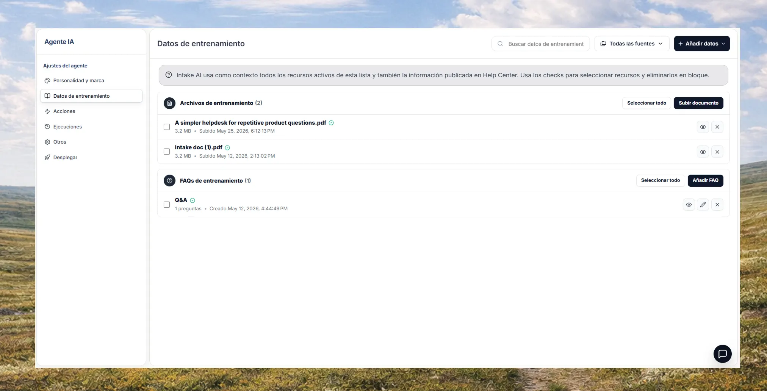The image size is (767, 391).
Task: Click green check beside A simpler helpdesk PDF
Action: pyautogui.click(x=331, y=123)
